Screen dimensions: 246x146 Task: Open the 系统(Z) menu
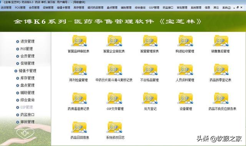(x=226, y=8)
